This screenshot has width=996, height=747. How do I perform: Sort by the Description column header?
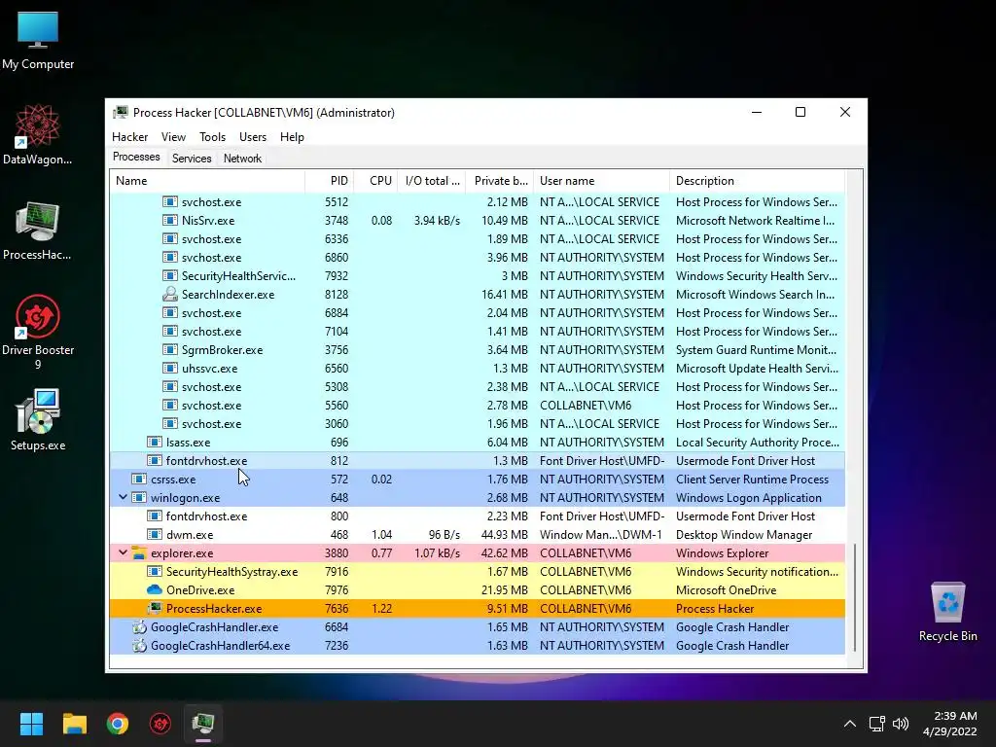[757, 181]
